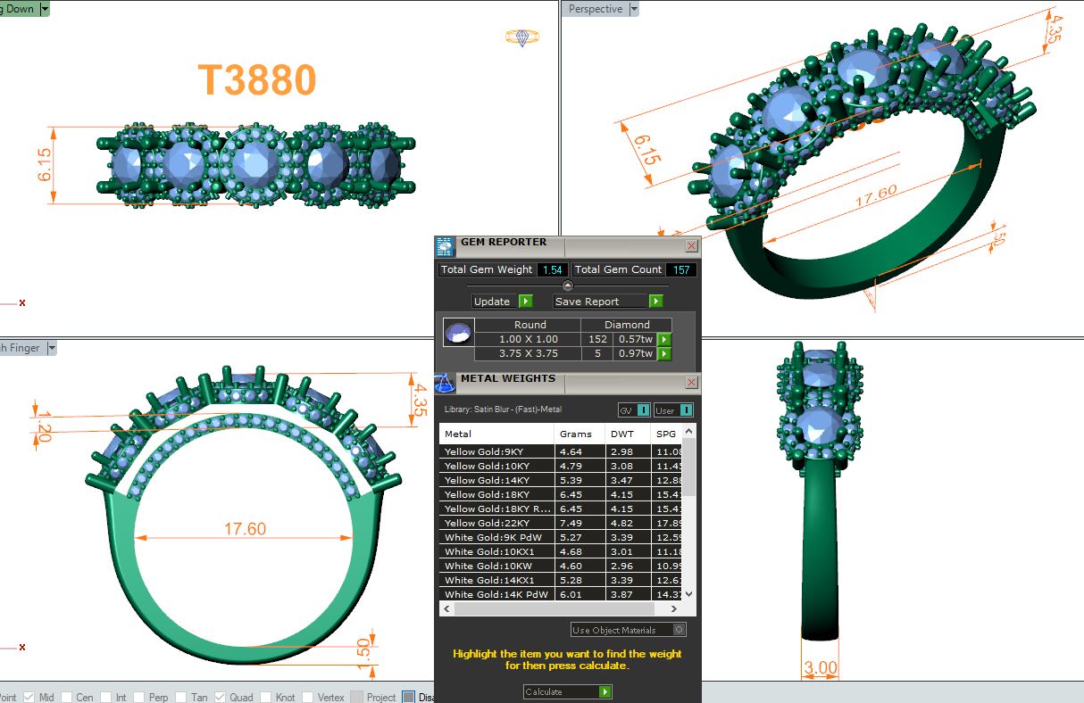The height and width of the screenshot is (703, 1084).
Task: Enable the Perp osnap checkbox
Action: pos(138,698)
